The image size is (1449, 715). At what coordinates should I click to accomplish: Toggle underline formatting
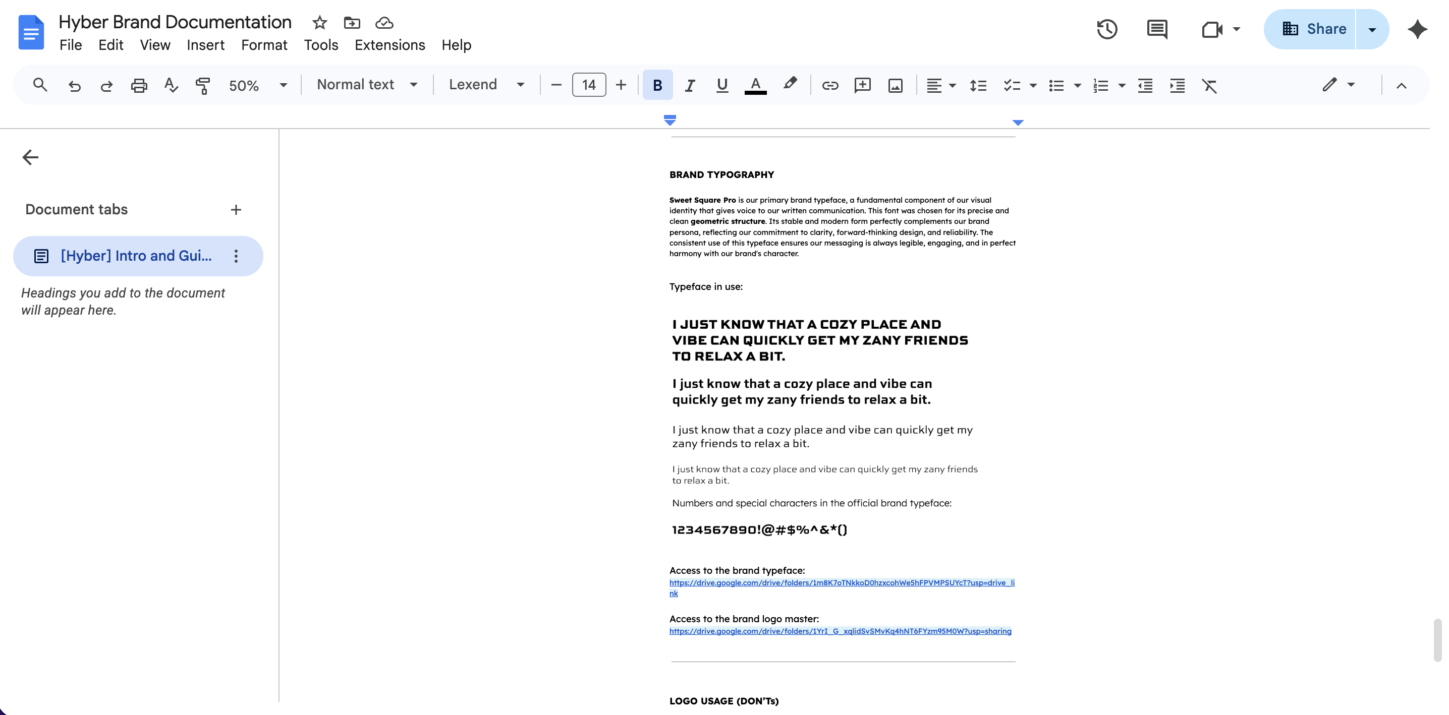tap(722, 85)
